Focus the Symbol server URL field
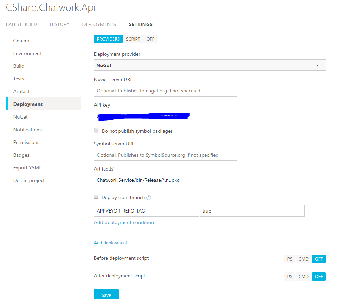347x299 pixels. [166, 155]
